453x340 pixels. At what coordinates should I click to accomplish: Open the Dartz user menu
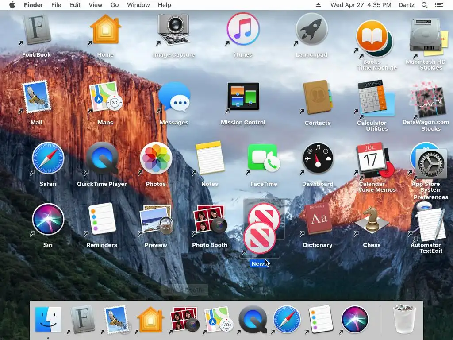407,5
